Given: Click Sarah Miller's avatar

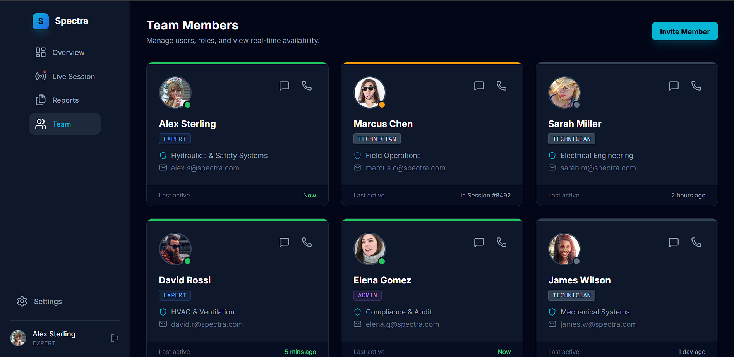Looking at the screenshot, I should tap(564, 93).
